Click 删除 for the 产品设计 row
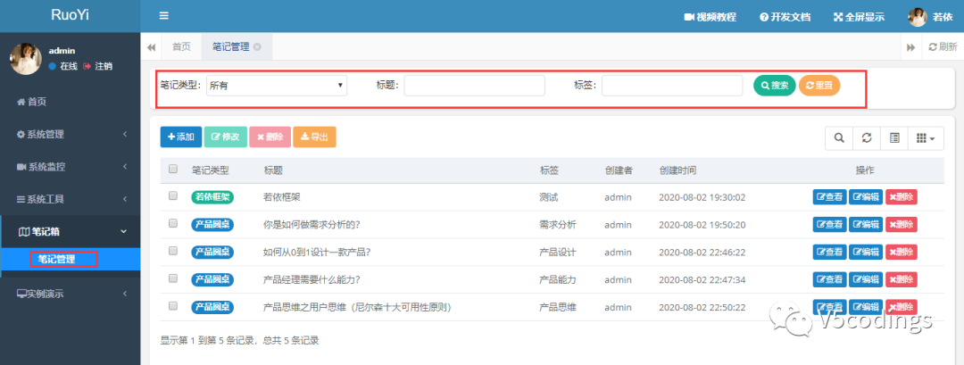Image resolution: width=964 pixels, height=365 pixels. 902,252
